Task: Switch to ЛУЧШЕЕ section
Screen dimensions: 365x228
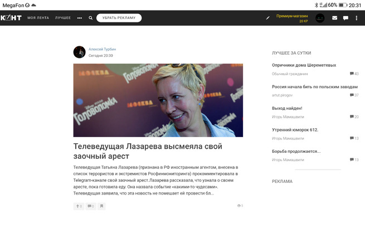Action: (63, 18)
